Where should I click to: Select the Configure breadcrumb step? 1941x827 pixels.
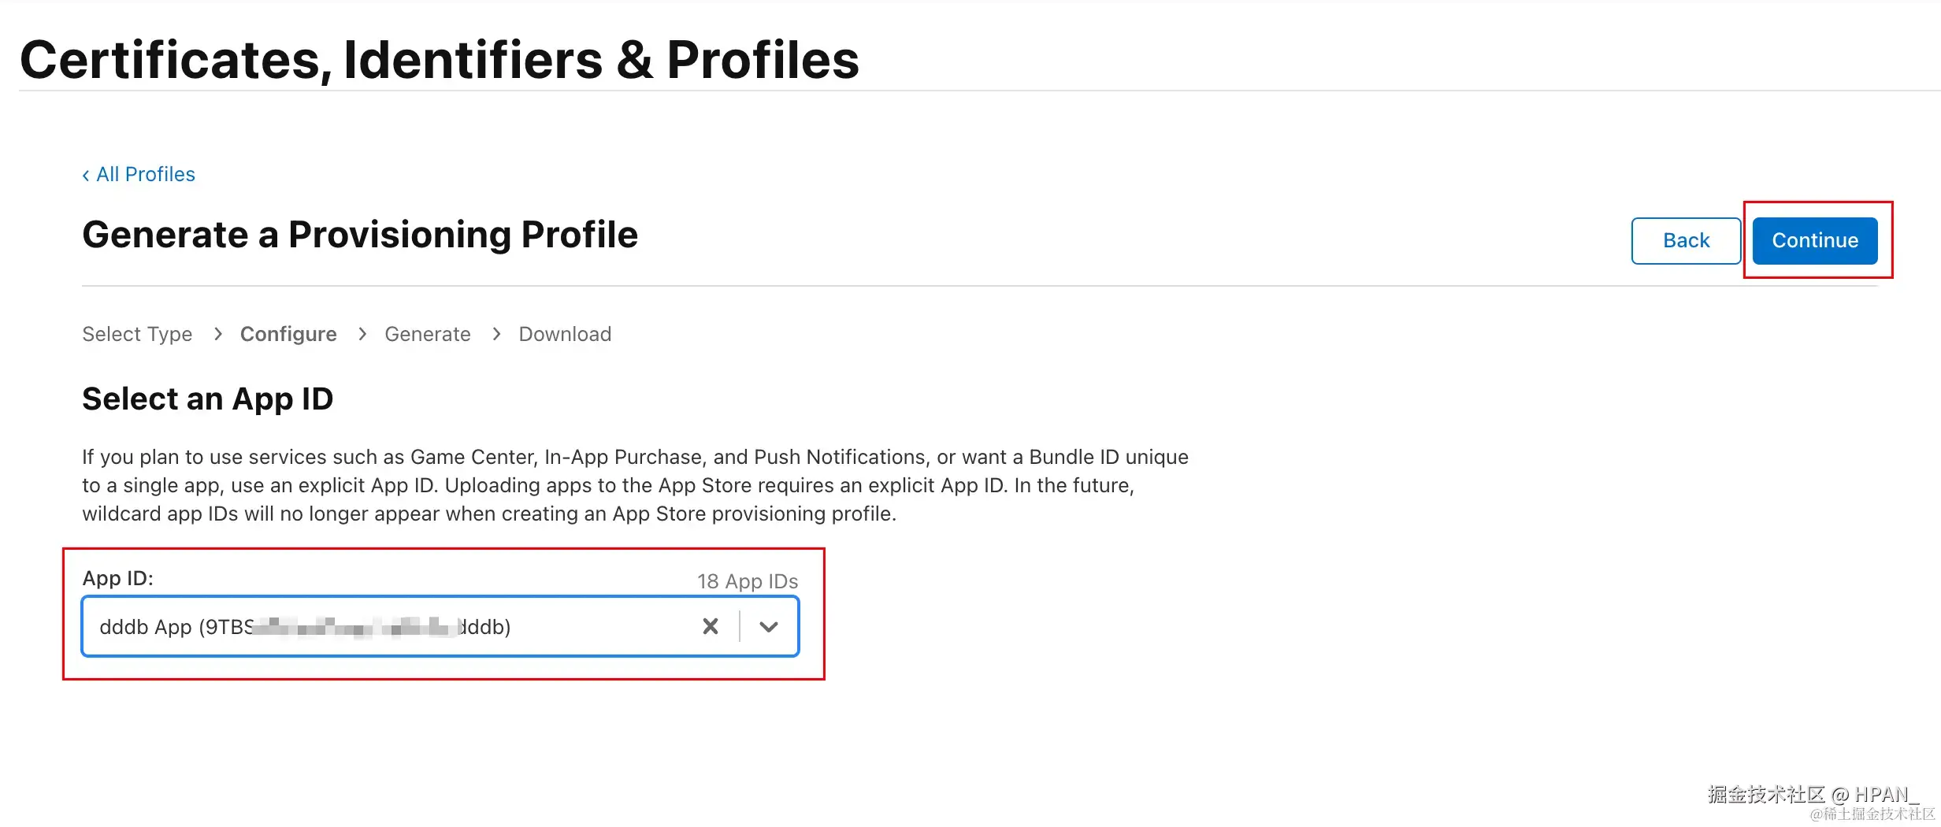pyautogui.click(x=288, y=334)
